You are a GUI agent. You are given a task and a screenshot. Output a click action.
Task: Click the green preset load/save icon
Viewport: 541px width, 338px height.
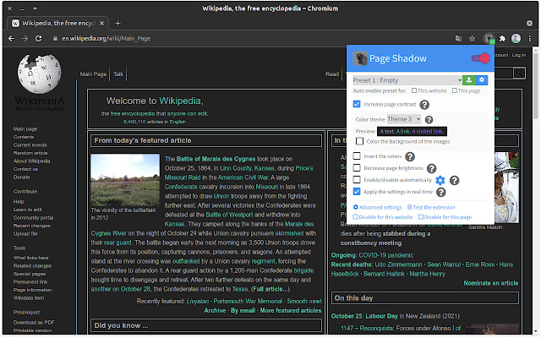[x=468, y=80]
